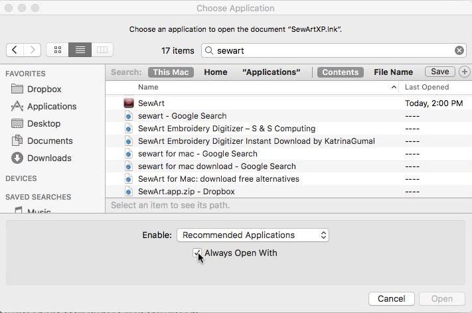Add search criteria with plus button
Image resolution: width=472 pixels, height=313 pixels.
pos(464,72)
